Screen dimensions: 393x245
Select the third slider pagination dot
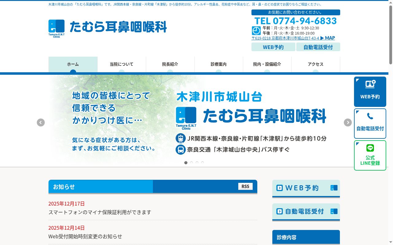pos(197,163)
